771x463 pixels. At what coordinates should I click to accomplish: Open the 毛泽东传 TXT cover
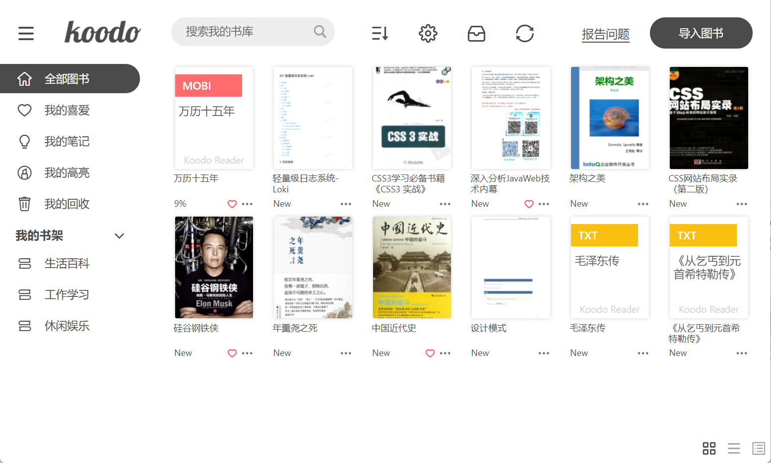pyautogui.click(x=610, y=267)
